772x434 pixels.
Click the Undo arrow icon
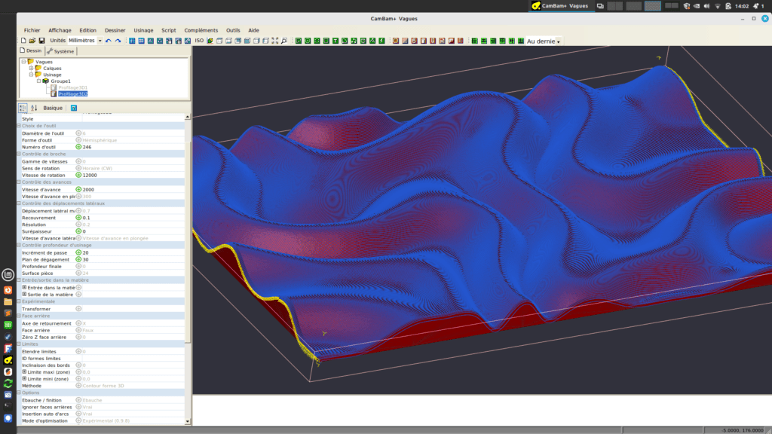point(109,41)
